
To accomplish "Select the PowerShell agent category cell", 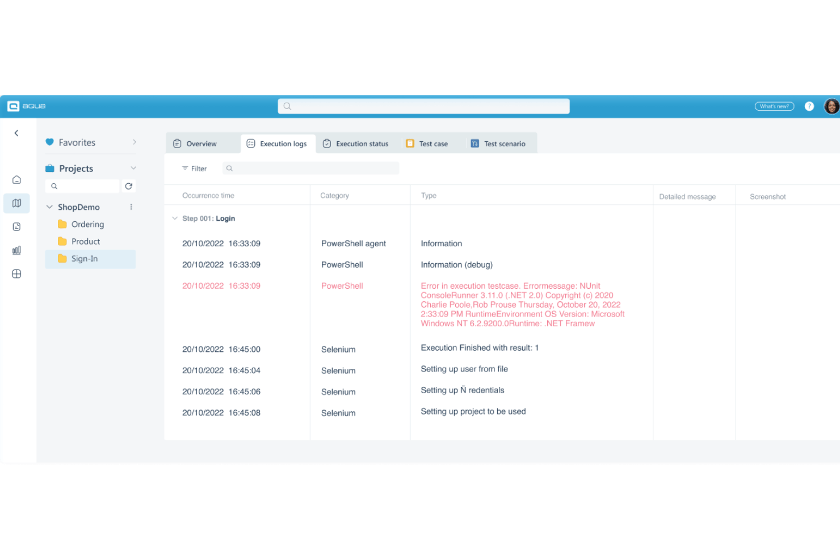I will point(354,243).
